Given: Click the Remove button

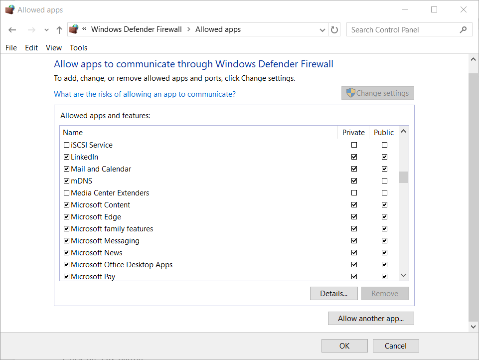Looking at the screenshot, I should point(385,293).
